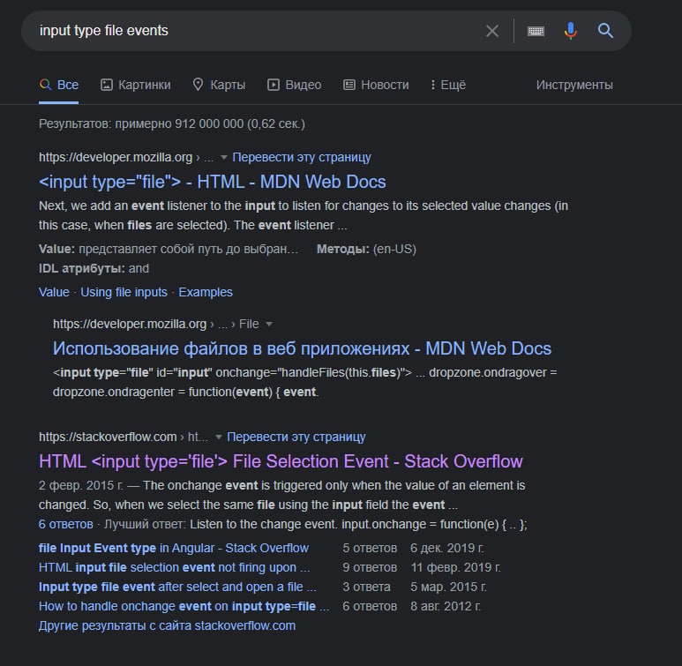Open Input type file event after select link
This screenshot has height=666, width=682.
pyautogui.click(x=177, y=587)
